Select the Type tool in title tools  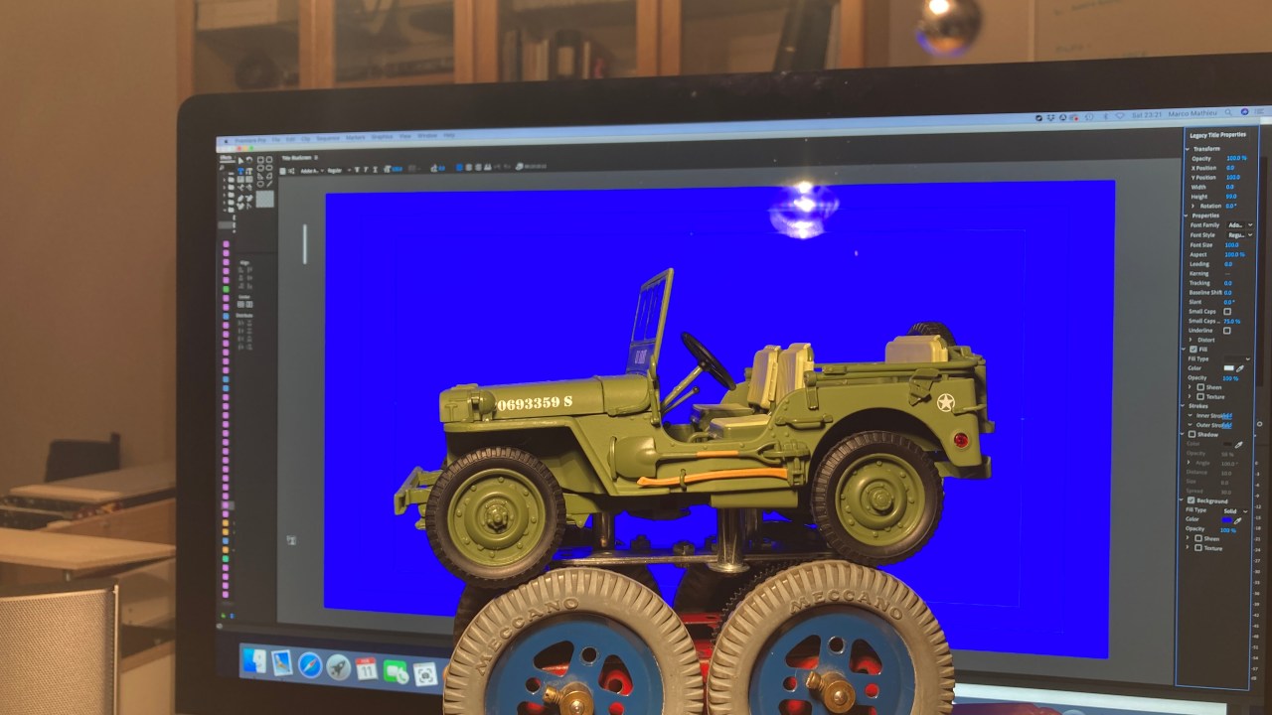tap(239, 170)
